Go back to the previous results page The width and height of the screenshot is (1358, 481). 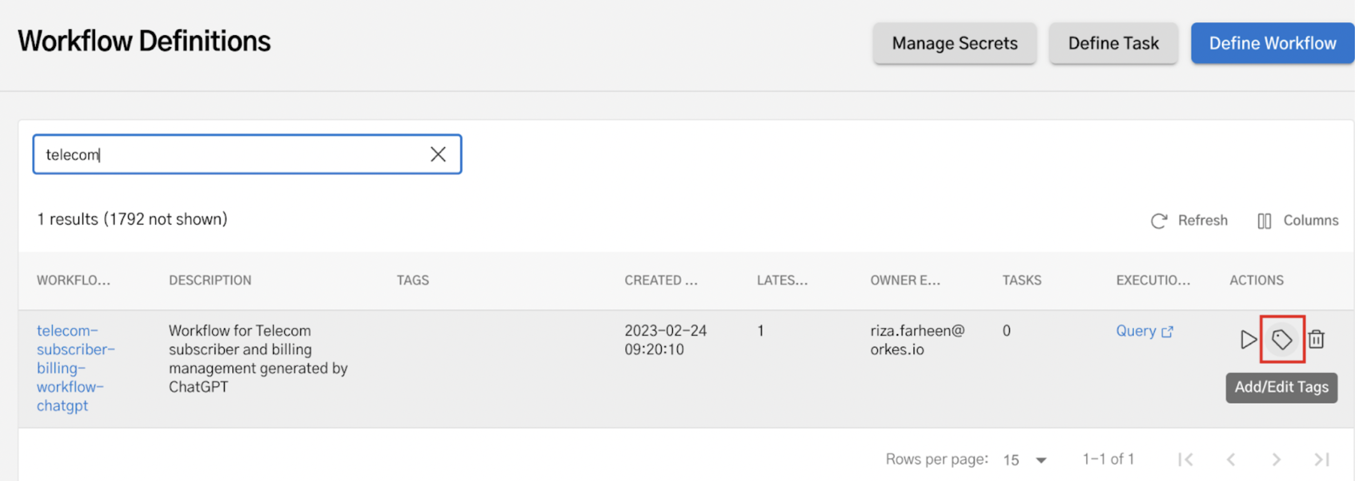tap(1231, 459)
